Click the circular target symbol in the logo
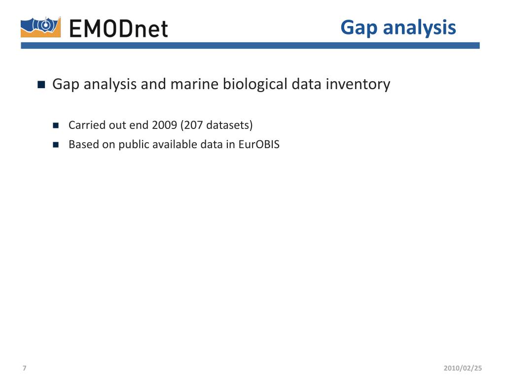505x378 pixels. click(46, 25)
